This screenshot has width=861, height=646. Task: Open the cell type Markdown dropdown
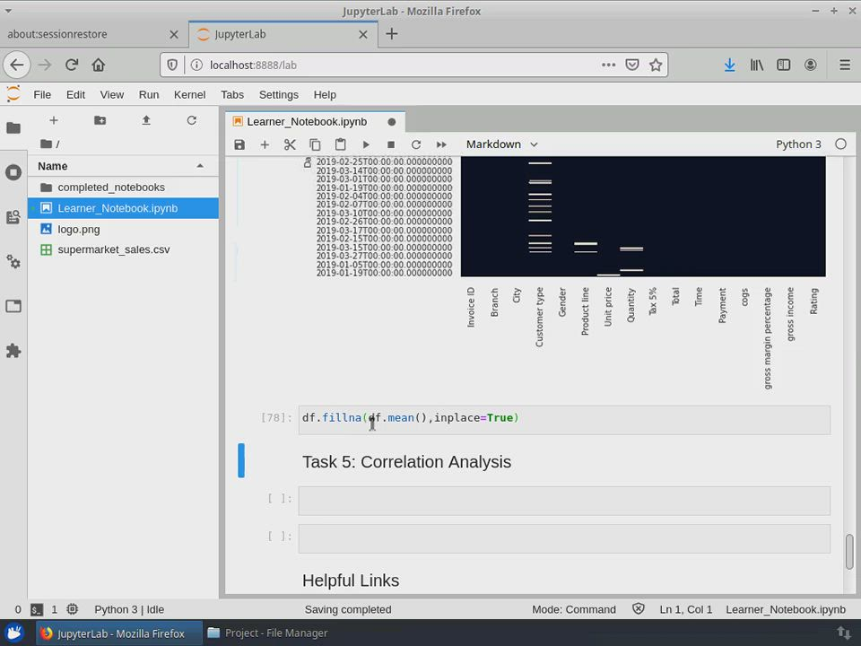pyautogui.click(x=502, y=144)
